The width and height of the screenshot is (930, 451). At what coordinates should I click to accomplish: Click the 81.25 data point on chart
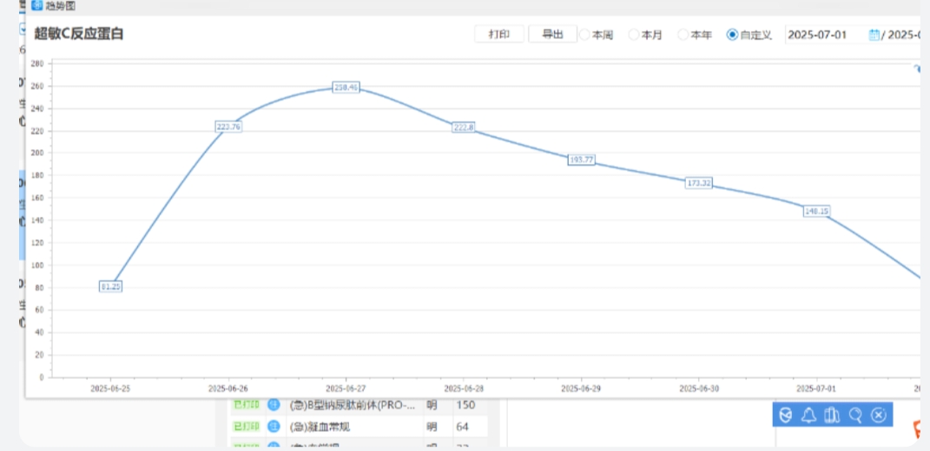click(x=110, y=286)
